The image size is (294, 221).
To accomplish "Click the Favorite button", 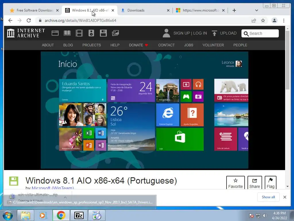I will pyautogui.click(x=235, y=183).
